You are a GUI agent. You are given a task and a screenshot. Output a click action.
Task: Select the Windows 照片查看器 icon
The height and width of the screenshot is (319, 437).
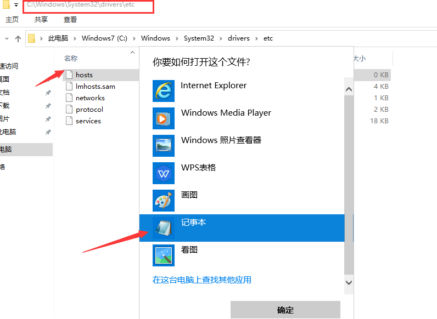(x=164, y=146)
